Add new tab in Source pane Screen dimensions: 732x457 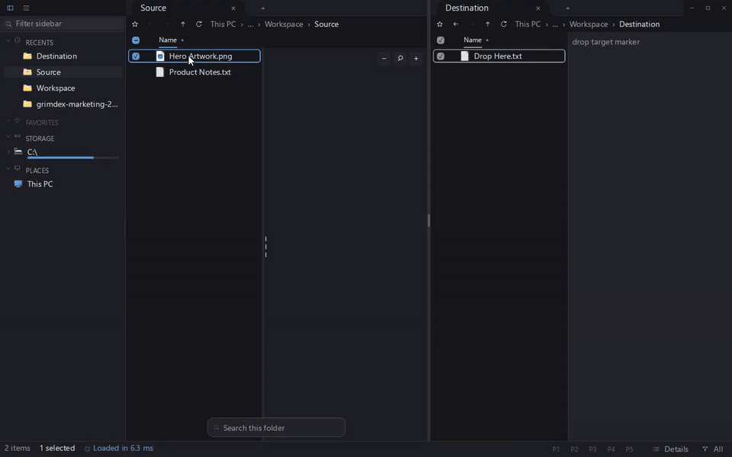(263, 8)
